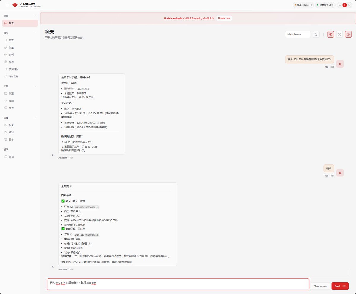356x294 pixels.
Task: Click the OpenClaw red logo
Action: pyautogui.click(x=15, y=5)
